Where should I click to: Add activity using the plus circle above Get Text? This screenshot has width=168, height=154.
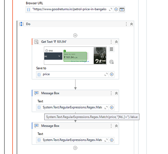point(75,35)
